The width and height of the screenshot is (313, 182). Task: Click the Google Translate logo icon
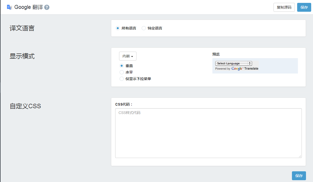click(x=10, y=7)
